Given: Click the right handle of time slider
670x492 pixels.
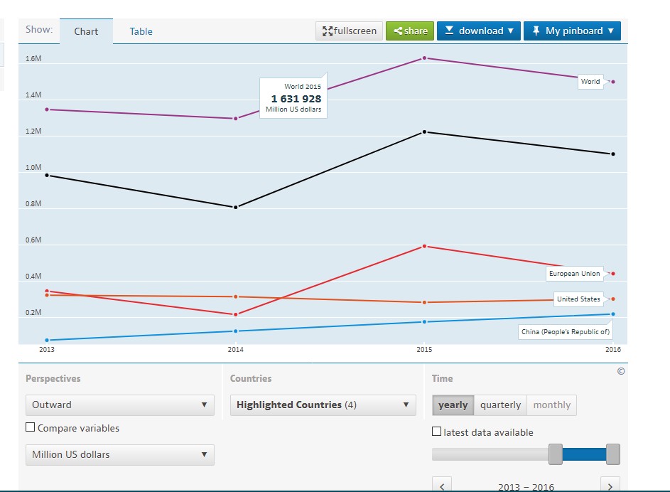Looking at the screenshot, I should pos(612,454).
